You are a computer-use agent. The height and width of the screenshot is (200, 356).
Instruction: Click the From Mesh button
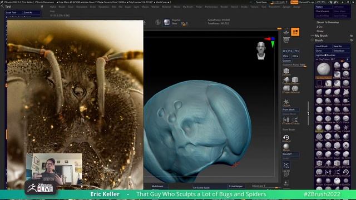coord(290,109)
